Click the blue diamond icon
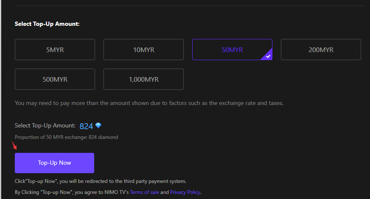 [98, 125]
